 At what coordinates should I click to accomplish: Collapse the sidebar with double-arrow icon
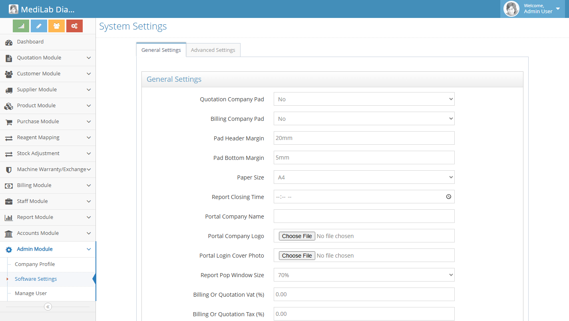coord(48,307)
